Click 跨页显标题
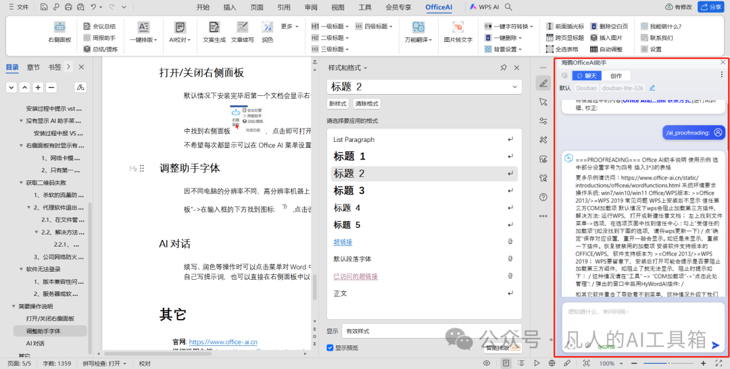The width and height of the screenshot is (730, 369). [564, 38]
